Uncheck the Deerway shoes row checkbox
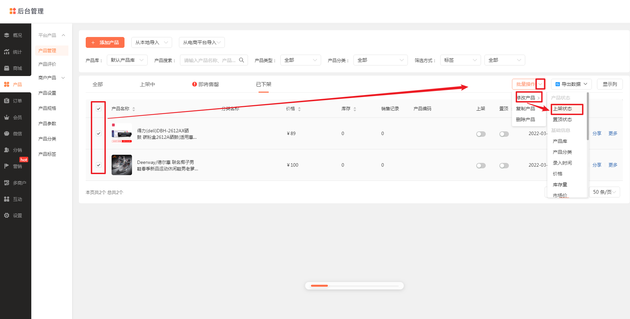This screenshot has width=630, height=319. click(99, 165)
